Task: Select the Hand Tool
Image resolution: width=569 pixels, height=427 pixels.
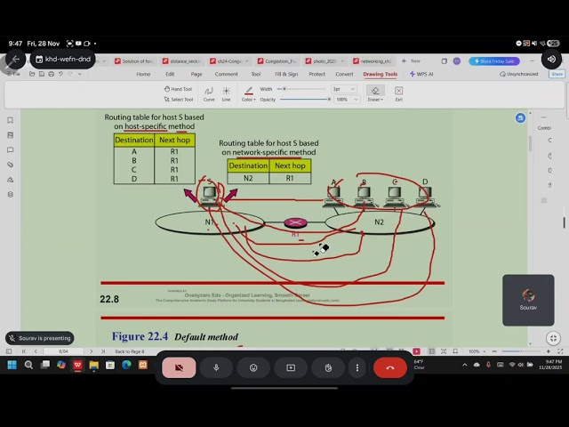Action: click(178, 89)
